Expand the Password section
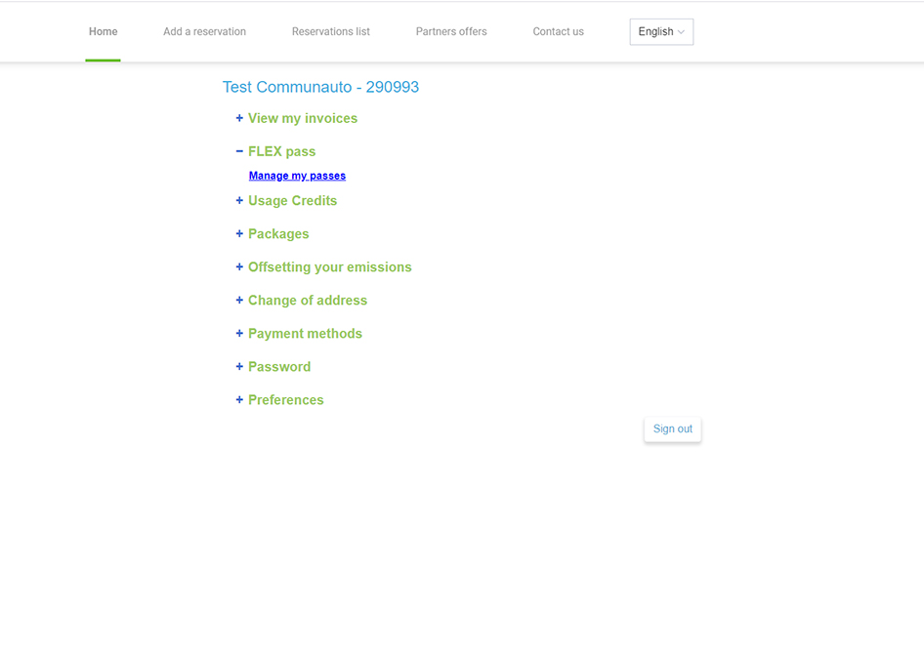This screenshot has width=924, height=651. [278, 367]
